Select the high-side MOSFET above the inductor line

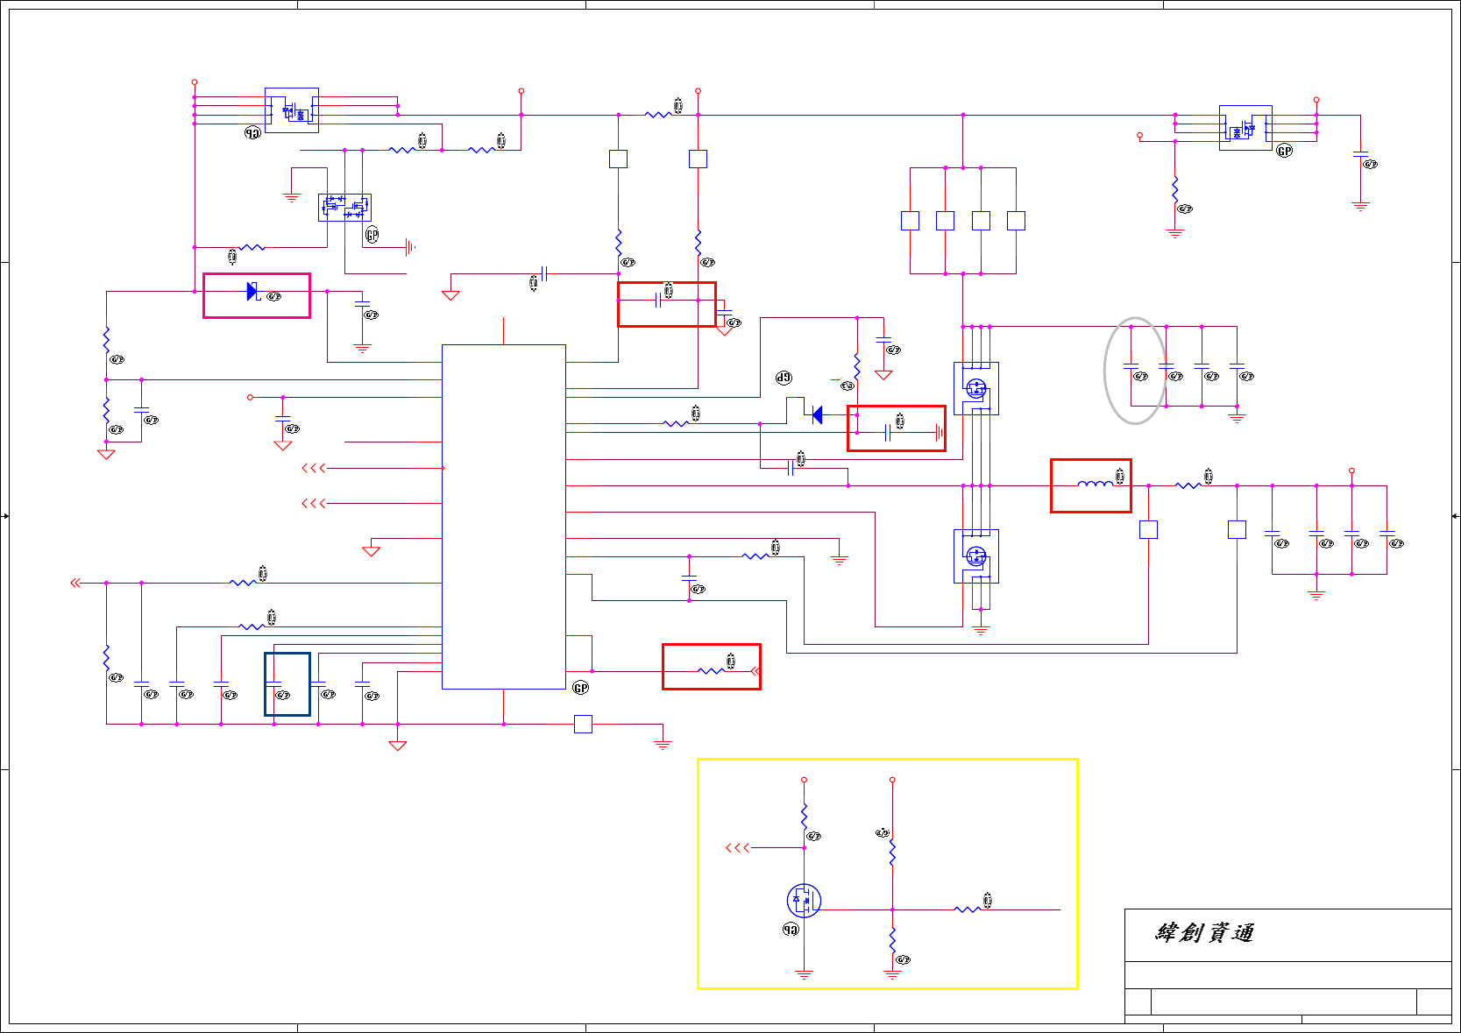(976, 388)
